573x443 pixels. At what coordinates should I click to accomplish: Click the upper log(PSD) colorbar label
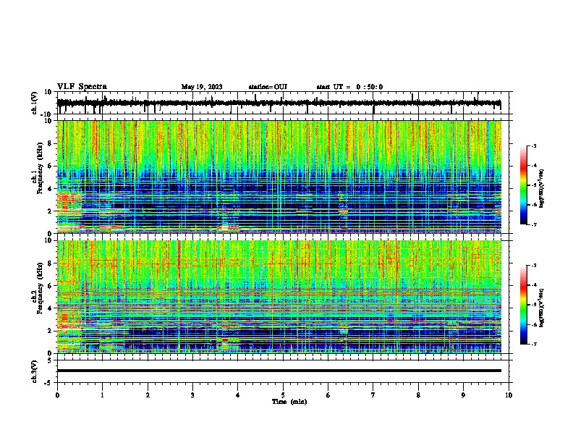[x=542, y=188]
